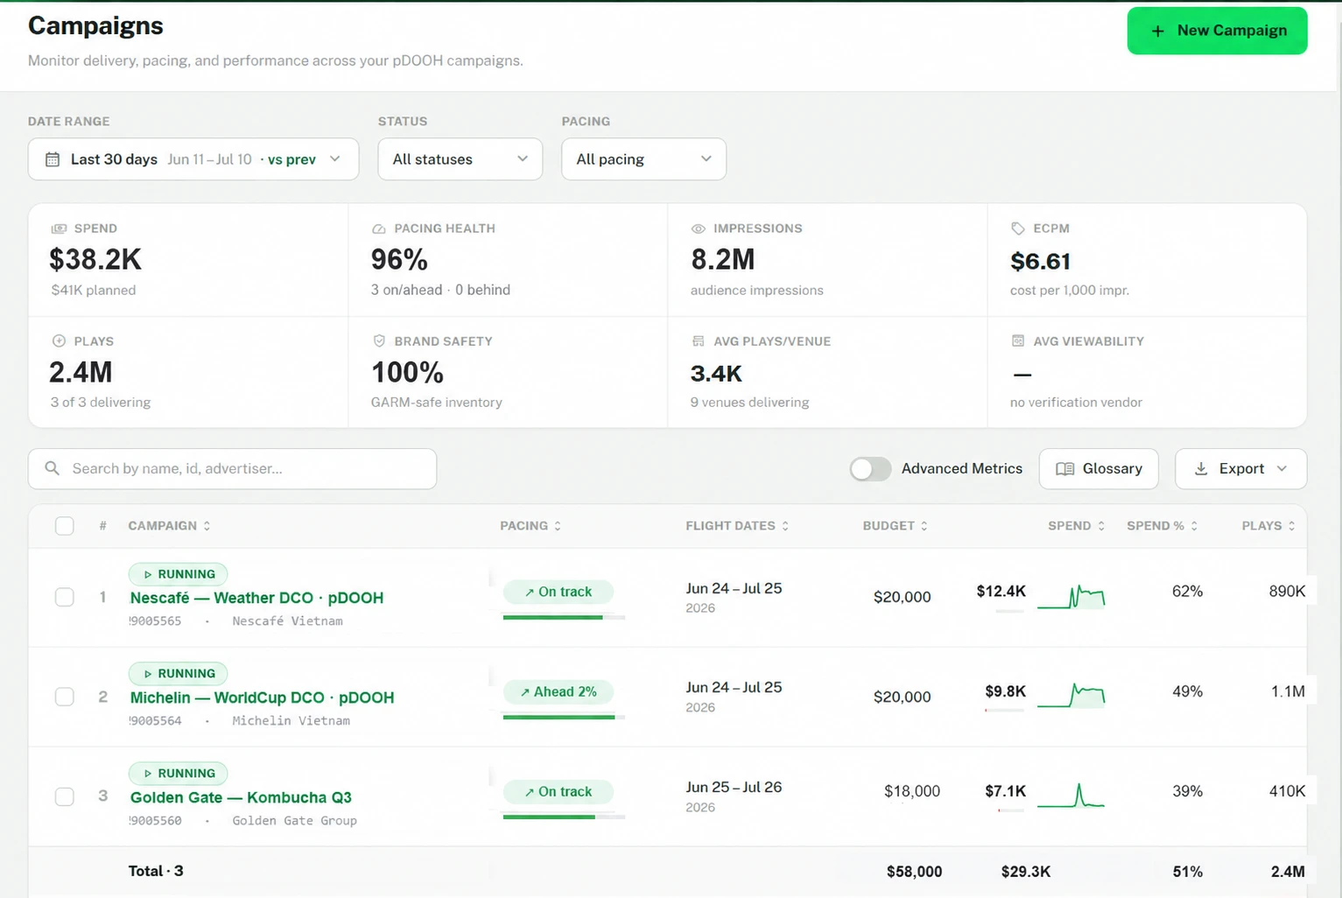Click the search magnifier icon
This screenshot has height=898, width=1342.
tap(53, 469)
